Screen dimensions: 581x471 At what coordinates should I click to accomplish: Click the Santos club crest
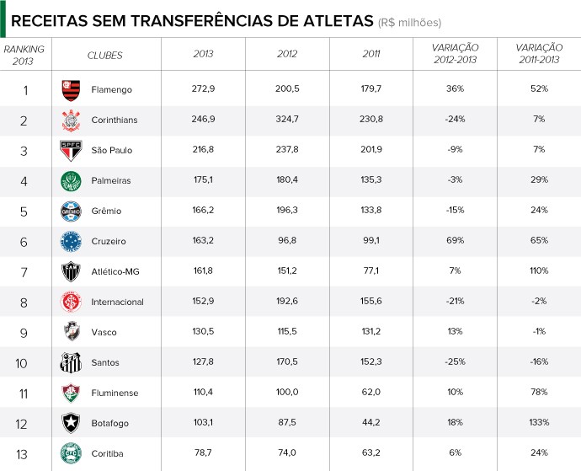tap(70, 362)
